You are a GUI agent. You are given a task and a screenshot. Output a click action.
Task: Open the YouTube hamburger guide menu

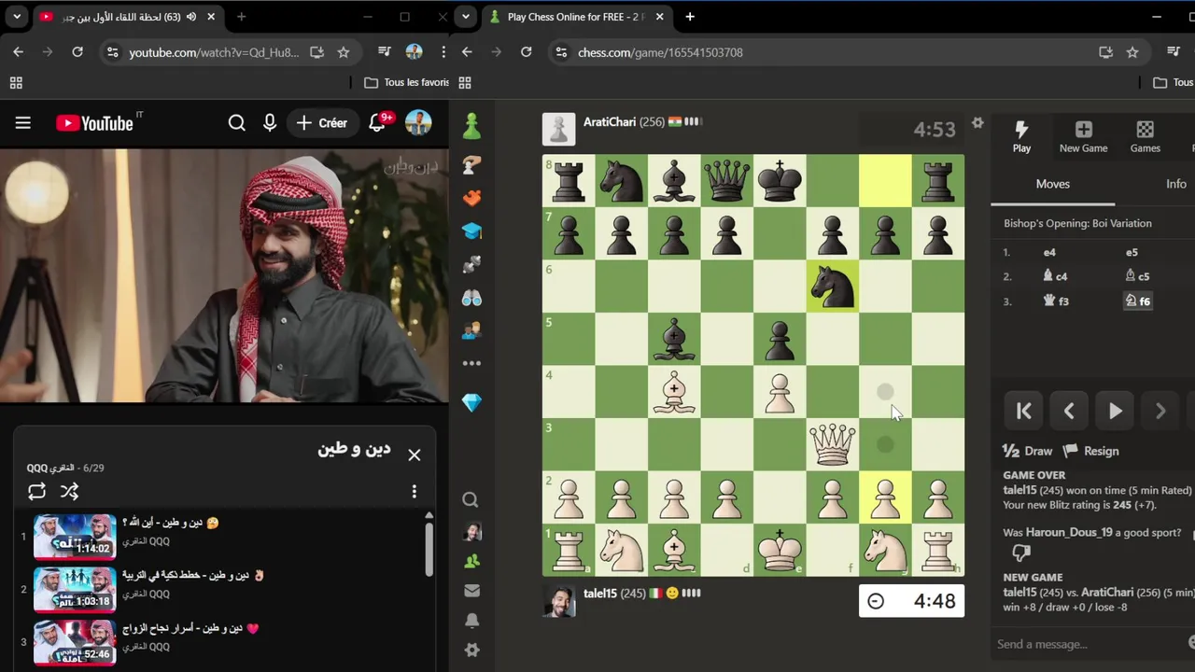pos(23,123)
